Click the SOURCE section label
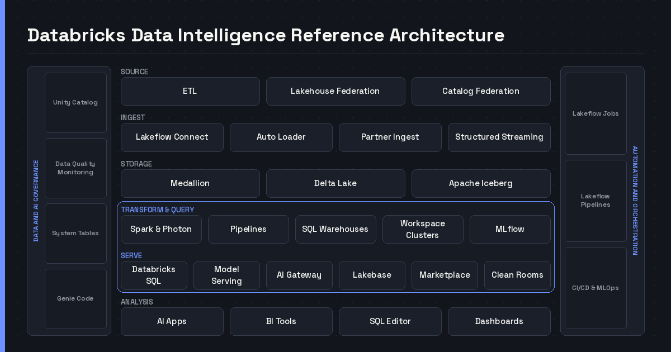This screenshot has width=671, height=352. coord(135,72)
